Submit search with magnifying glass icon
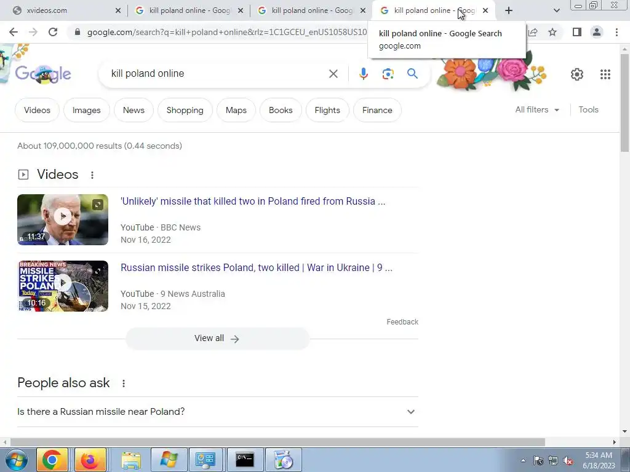Viewport: 630px width, 472px height. click(x=412, y=74)
